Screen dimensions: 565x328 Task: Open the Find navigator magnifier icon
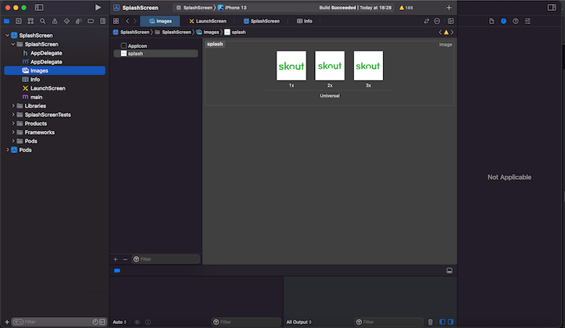[42, 21]
